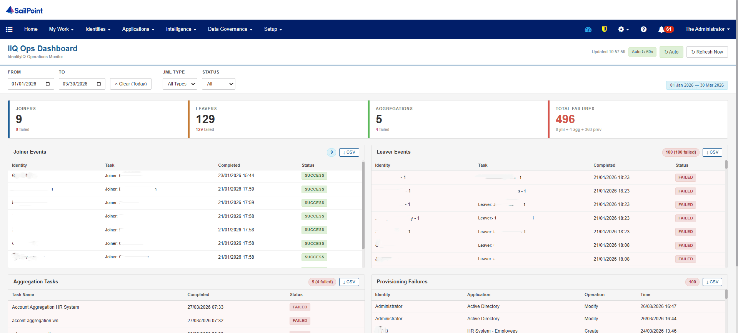
Task: Click 'Account Aggregation HR System' row
Action: [x=186, y=307]
